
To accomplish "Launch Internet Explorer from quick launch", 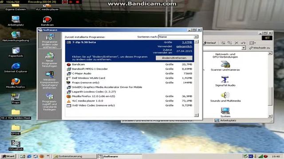I will click(29, 156).
